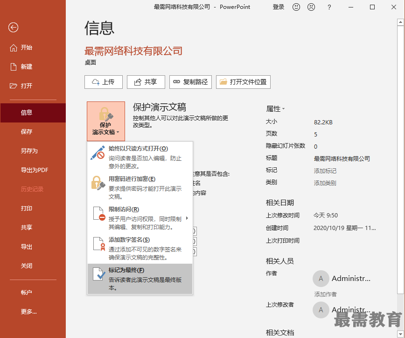Viewport: 405px width, 338px height.
Task: Open help with the question mark
Action: (x=329, y=7)
